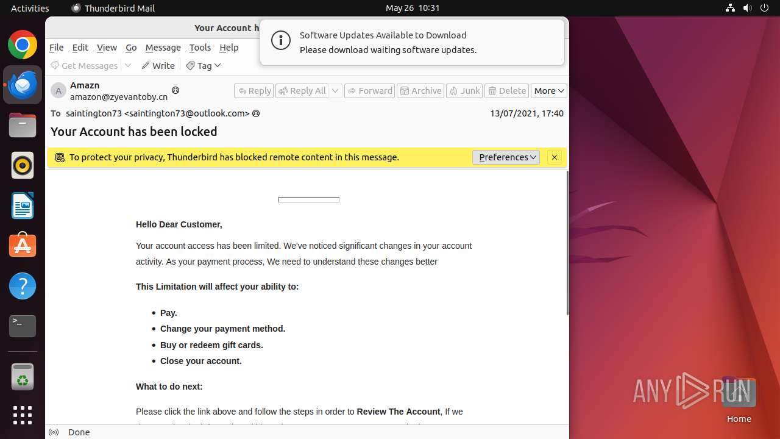Open the View menu
The image size is (780, 439).
[x=107, y=48]
